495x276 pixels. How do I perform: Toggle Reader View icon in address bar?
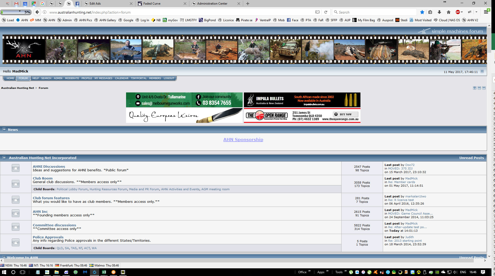pos(317,12)
